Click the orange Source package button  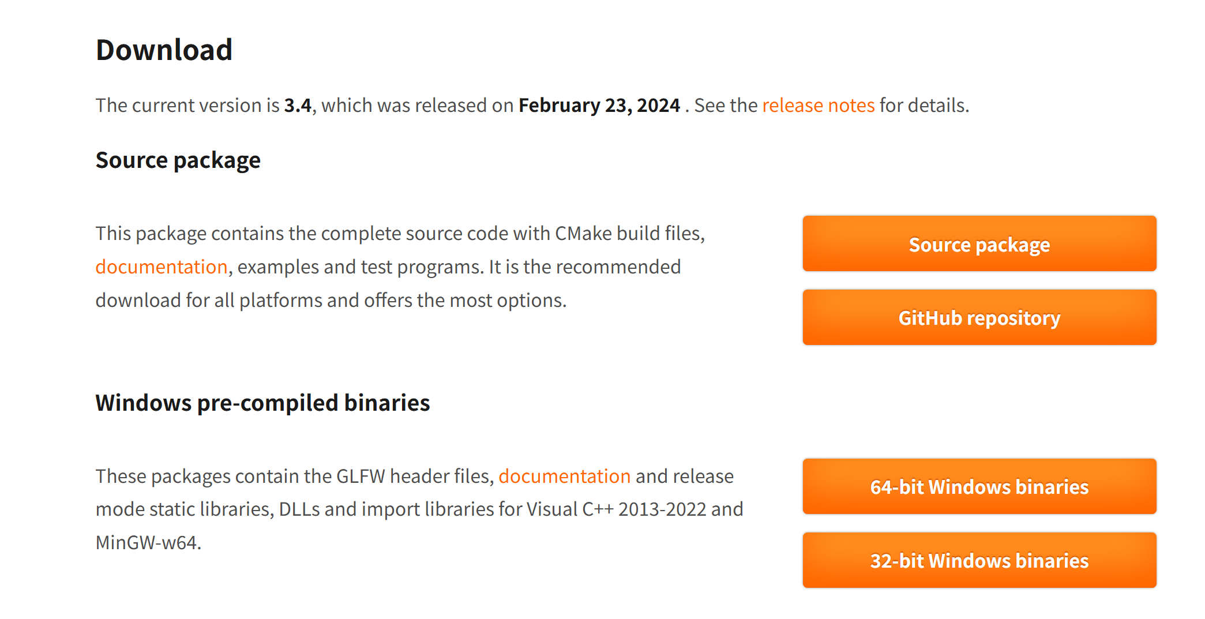(979, 243)
